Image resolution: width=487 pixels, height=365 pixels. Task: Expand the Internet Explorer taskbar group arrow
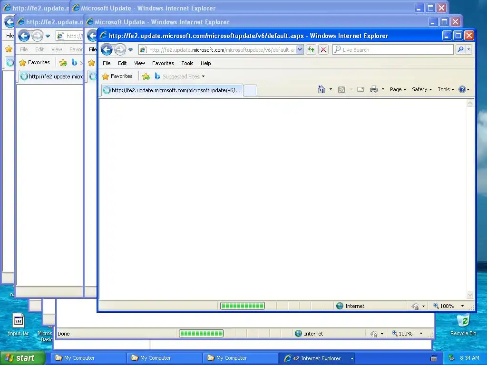click(352, 358)
